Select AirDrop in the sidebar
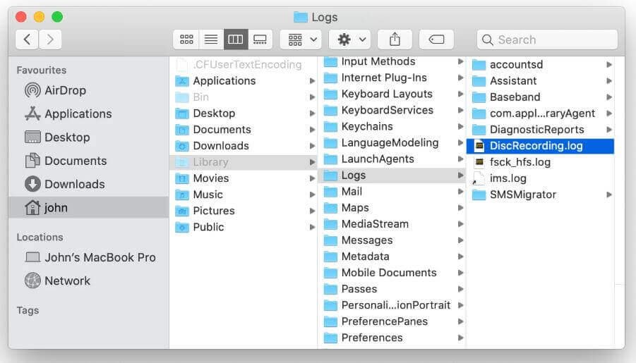636x363 pixels. (x=88, y=90)
